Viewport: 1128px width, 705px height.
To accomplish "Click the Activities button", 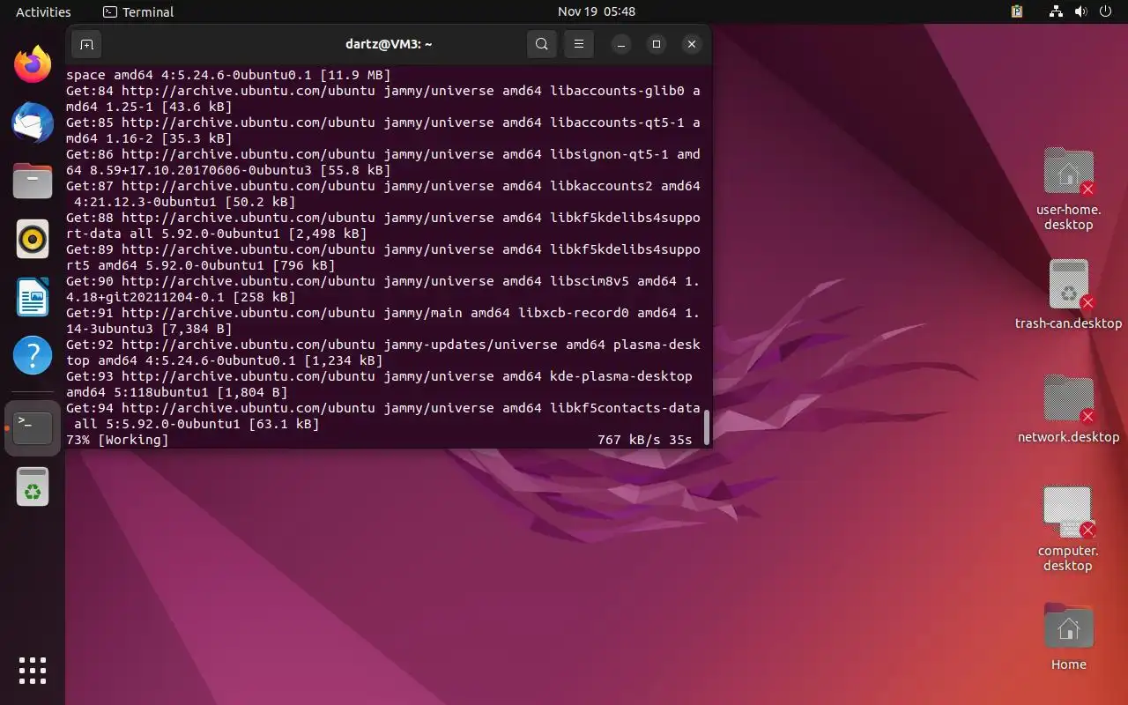I will point(43,11).
